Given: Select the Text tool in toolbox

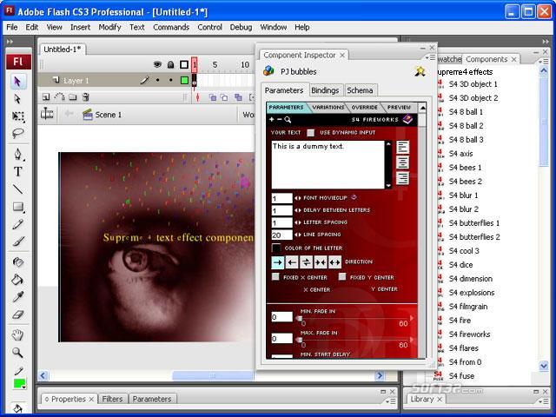Looking at the screenshot, I should tap(17, 171).
